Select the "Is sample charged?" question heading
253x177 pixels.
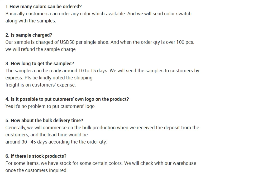[29, 35]
